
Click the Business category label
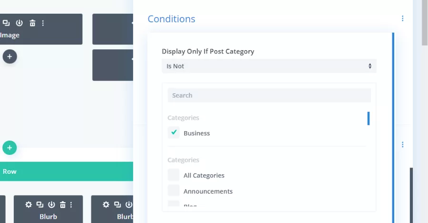pos(197,133)
